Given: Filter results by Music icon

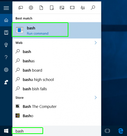Looking at the screenshot, I should click(83, 8).
